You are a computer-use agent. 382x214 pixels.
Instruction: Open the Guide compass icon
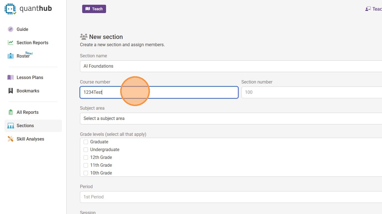point(11,29)
